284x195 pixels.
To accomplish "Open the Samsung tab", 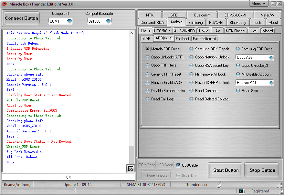I will pos(195,23).
